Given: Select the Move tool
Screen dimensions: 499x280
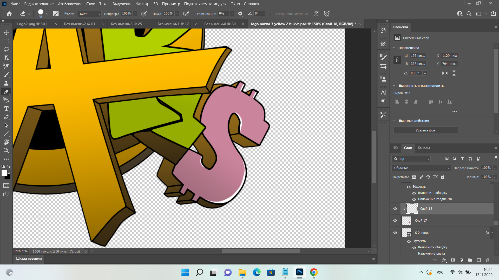Looking at the screenshot, I should (6, 33).
